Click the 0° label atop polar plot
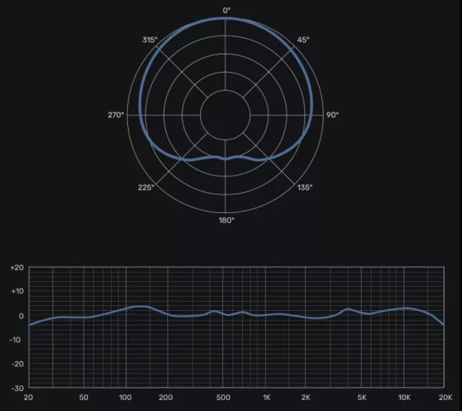The width and height of the screenshot is (462, 411). [226, 10]
